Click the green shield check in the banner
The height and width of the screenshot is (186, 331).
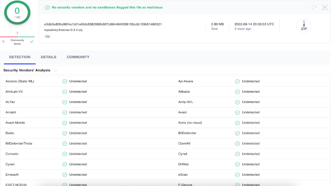[47, 7]
